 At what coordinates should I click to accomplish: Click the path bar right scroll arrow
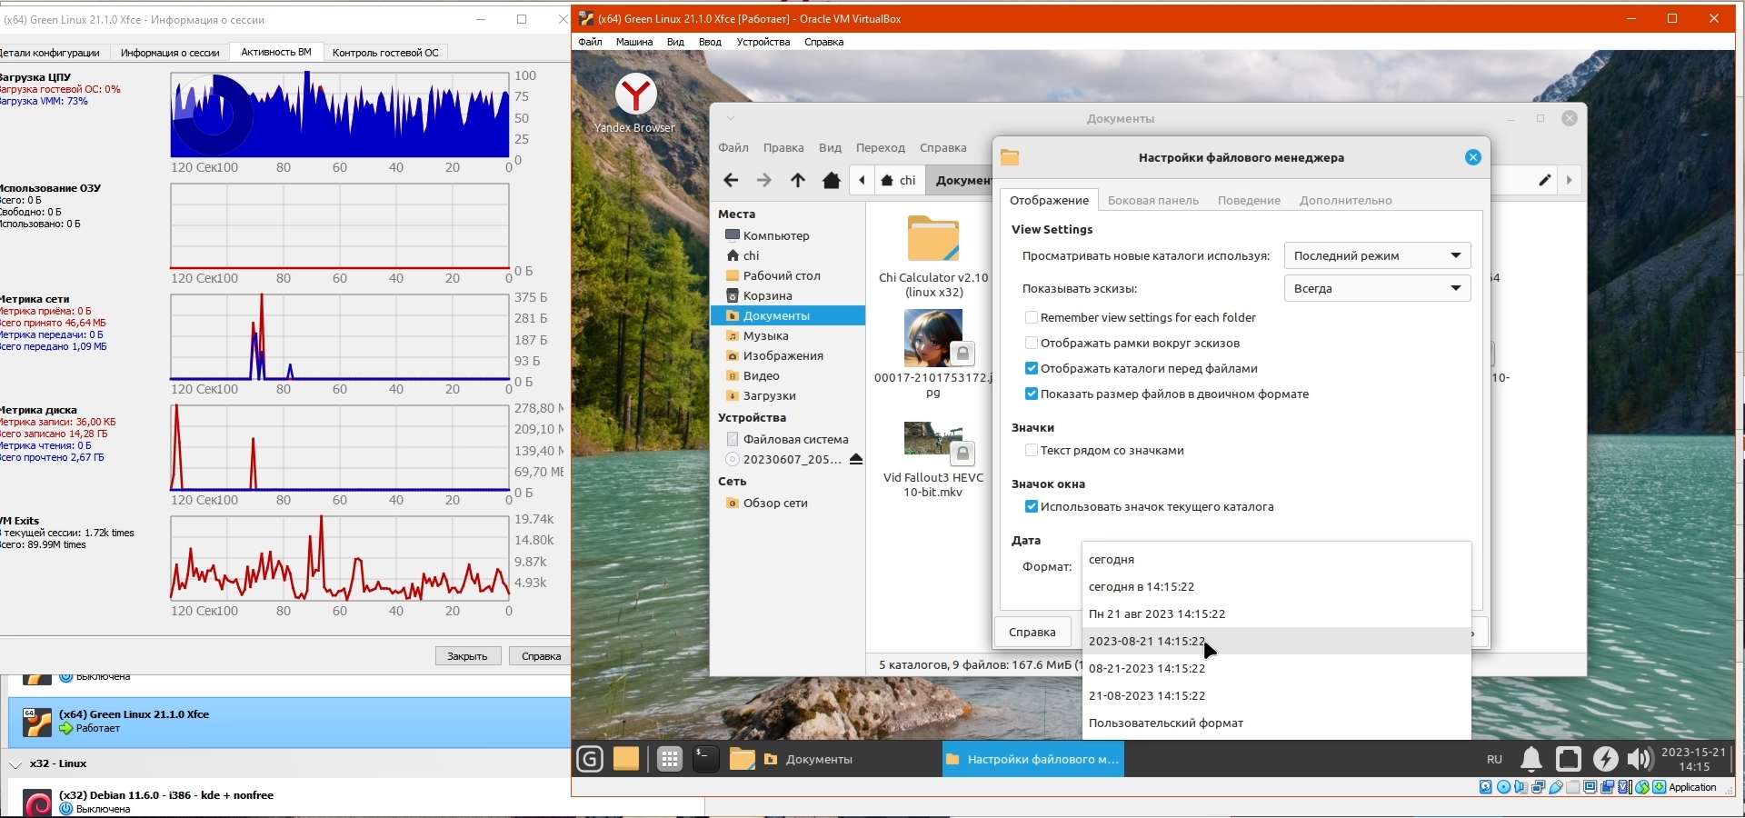pos(1569,180)
